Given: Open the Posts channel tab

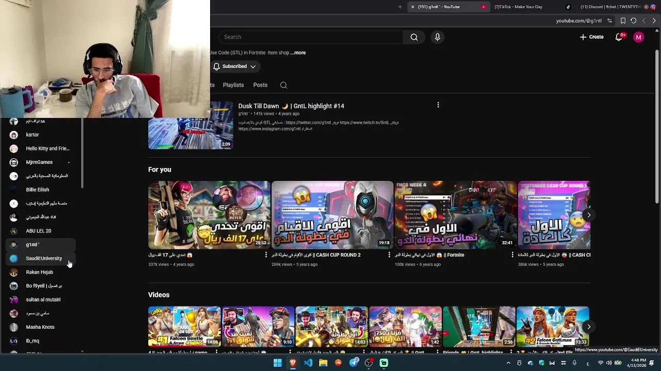Looking at the screenshot, I should [x=260, y=85].
